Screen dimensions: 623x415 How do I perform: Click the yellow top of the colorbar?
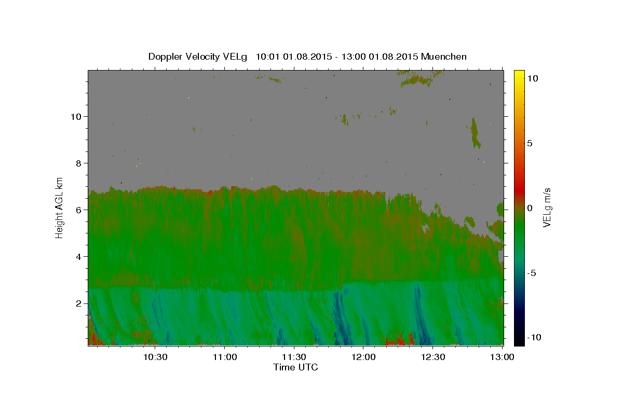tap(519, 74)
